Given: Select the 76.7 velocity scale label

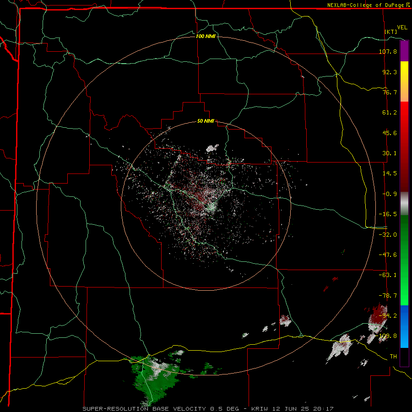Looking at the screenshot, I should [x=390, y=92].
